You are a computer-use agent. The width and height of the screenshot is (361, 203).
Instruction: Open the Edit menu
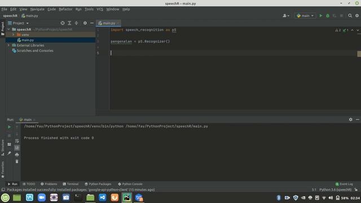pos(13,9)
